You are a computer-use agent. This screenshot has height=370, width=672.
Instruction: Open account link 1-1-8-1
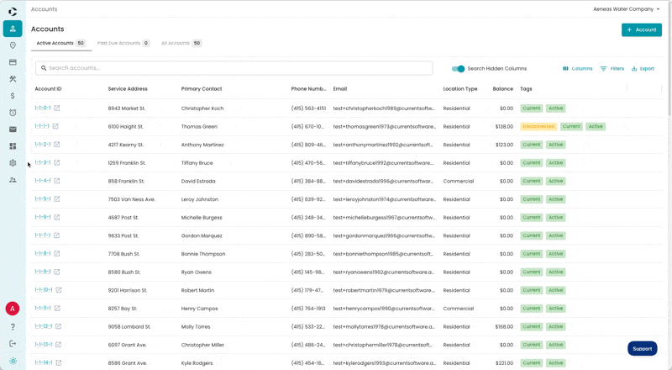(x=43, y=253)
